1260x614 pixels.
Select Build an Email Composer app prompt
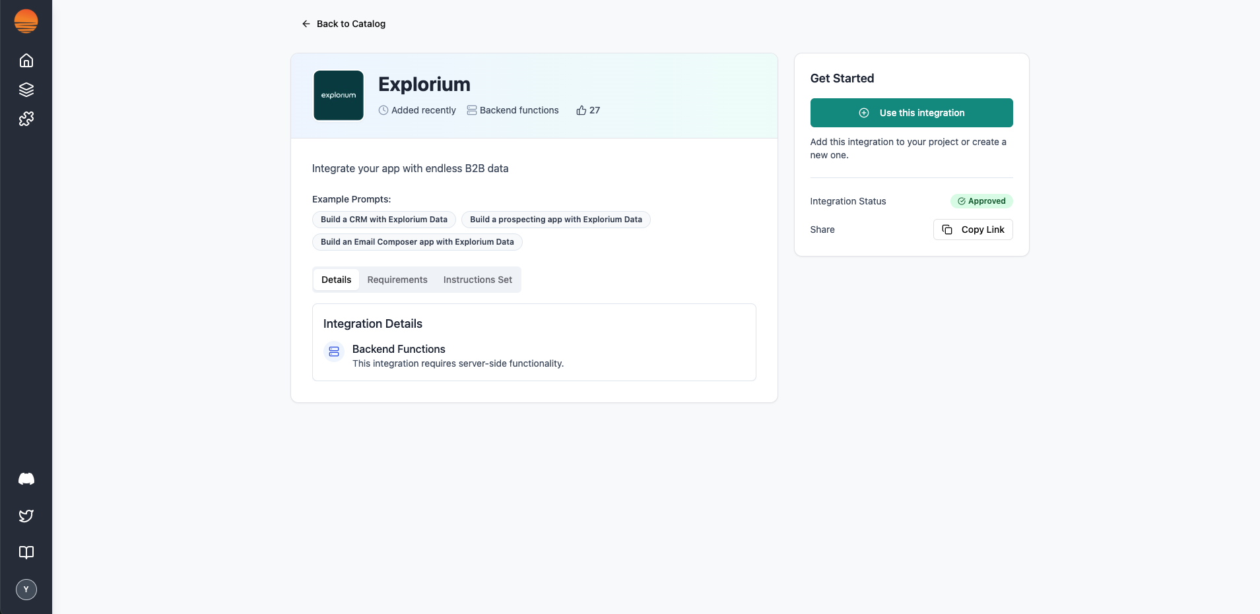click(x=417, y=242)
